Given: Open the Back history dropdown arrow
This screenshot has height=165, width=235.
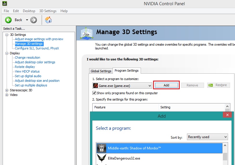Looking at the screenshot, I should pyautogui.click(x=27, y=20).
